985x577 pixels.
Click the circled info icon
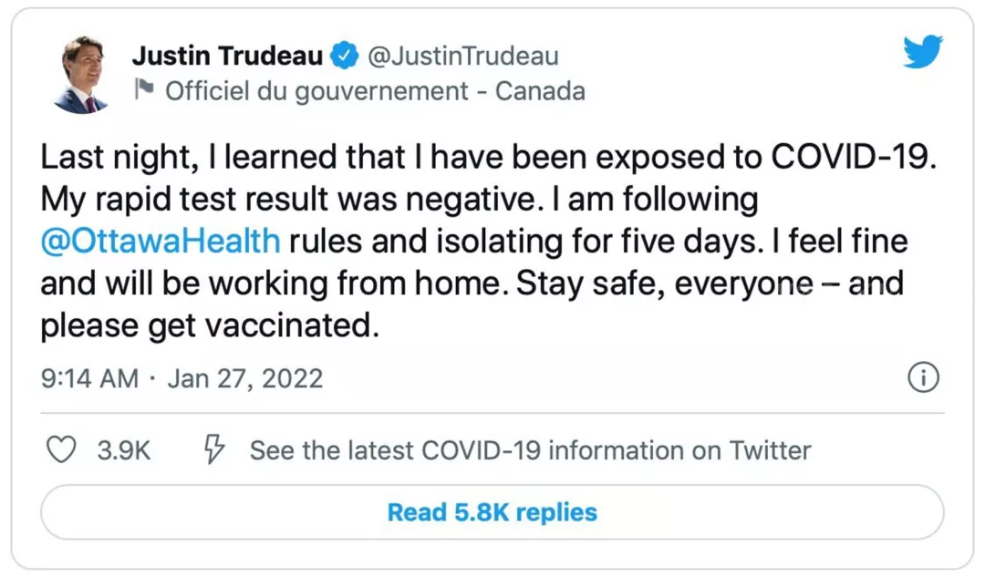(924, 377)
